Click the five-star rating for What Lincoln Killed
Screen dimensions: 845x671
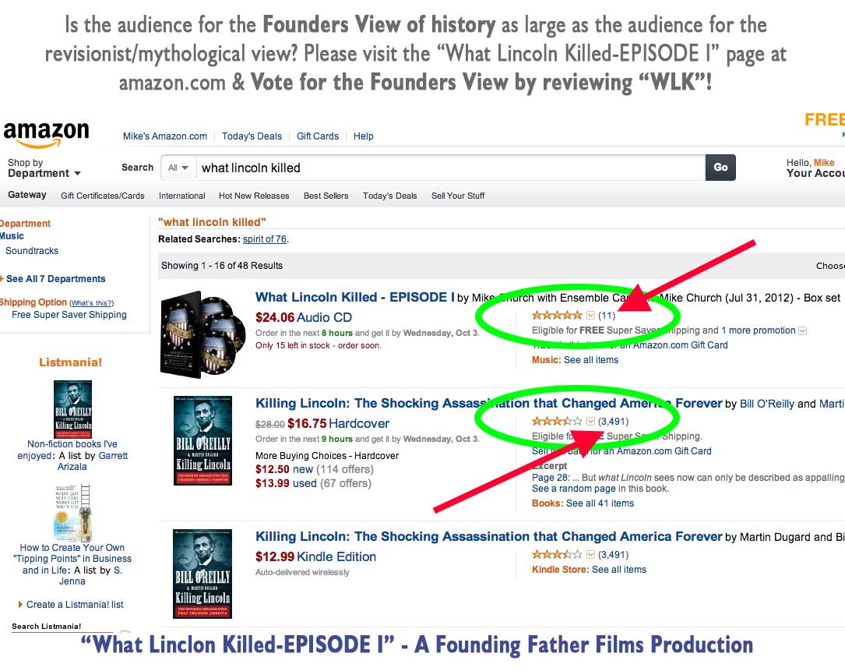[557, 315]
